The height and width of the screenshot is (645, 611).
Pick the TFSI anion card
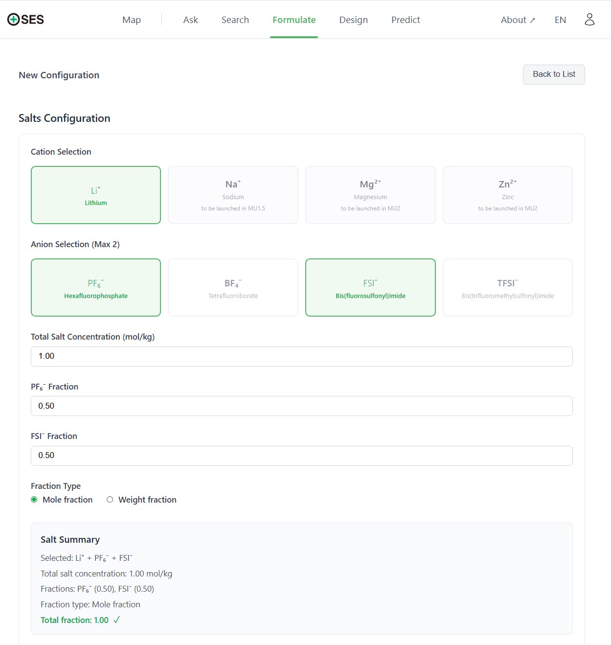pyautogui.click(x=507, y=288)
